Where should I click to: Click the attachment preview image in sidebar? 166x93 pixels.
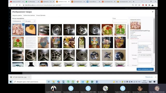135,26
